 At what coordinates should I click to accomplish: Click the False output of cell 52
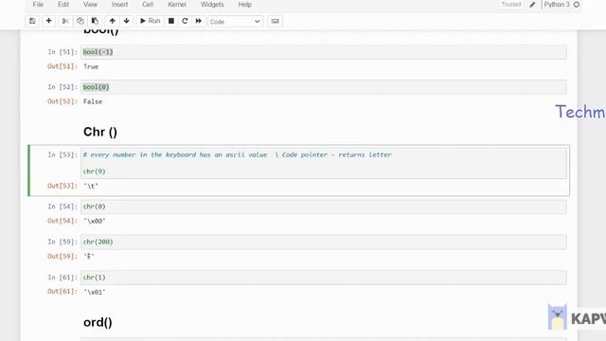[93, 101]
